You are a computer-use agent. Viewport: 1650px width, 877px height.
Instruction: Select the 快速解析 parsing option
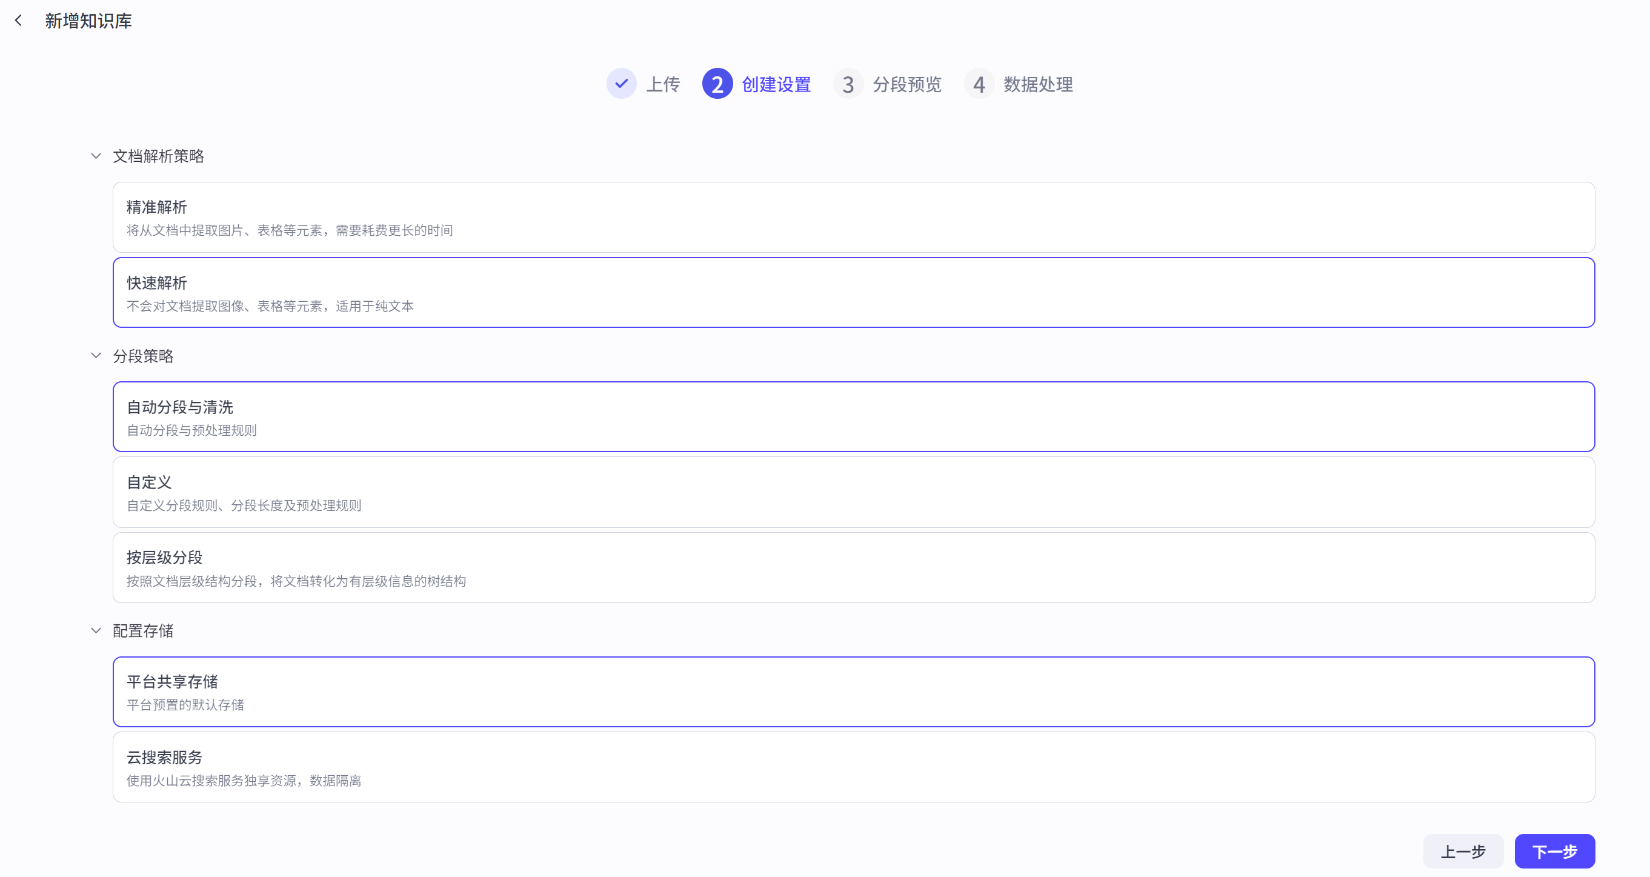[x=853, y=293]
